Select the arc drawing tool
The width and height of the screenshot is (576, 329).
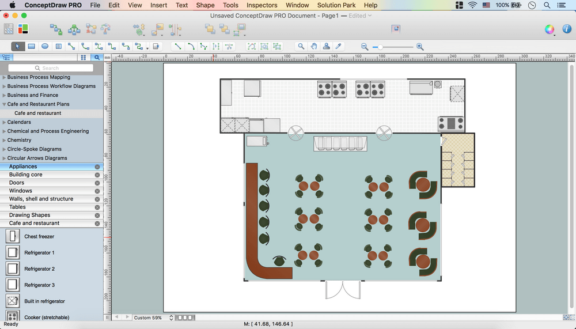pyautogui.click(x=191, y=46)
